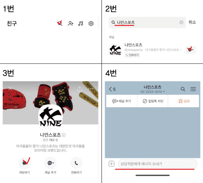Viewport: 203px width, 183px height.
Task: Tap the 전화하기 phone icon on the profile
Action: [x=76, y=163]
